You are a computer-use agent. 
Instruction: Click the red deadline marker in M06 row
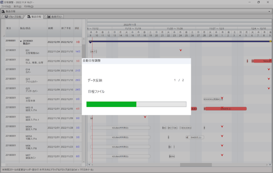pyautogui.click(x=222, y=146)
